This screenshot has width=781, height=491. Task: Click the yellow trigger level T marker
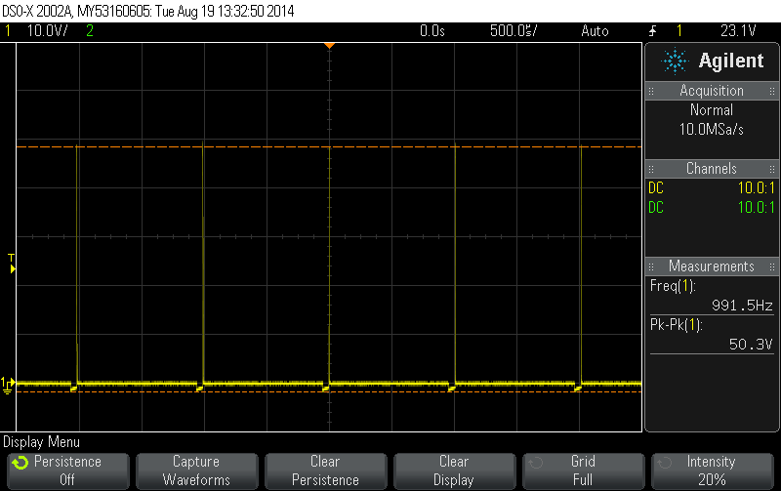click(12, 264)
